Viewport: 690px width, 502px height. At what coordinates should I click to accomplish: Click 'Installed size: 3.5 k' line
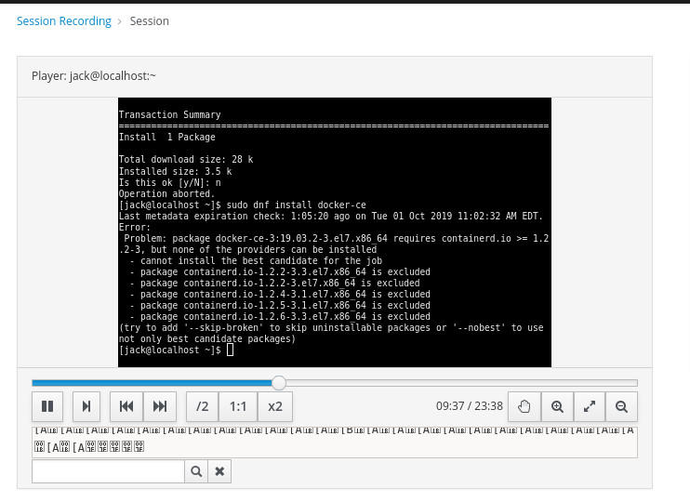(x=175, y=171)
